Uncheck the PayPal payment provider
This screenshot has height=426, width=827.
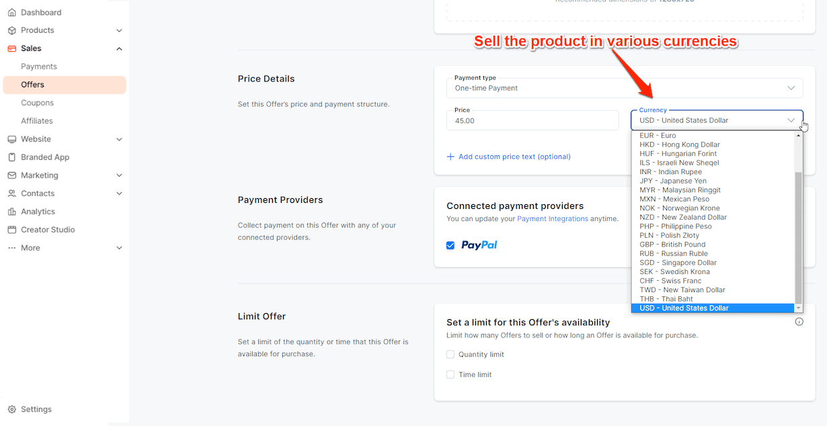pos(450,245)
